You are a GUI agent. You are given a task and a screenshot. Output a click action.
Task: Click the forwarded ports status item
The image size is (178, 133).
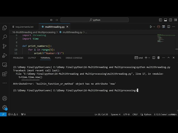[23, 114]
